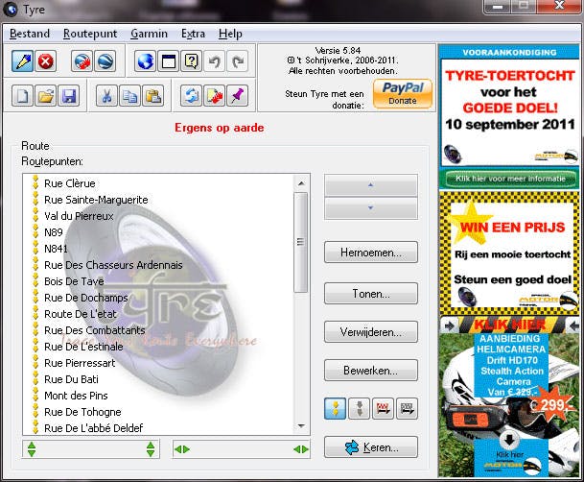Viewport: 584px width, 482px height.
Task: Select route point Rue Pierressart
Action: (x=80, y=363)
